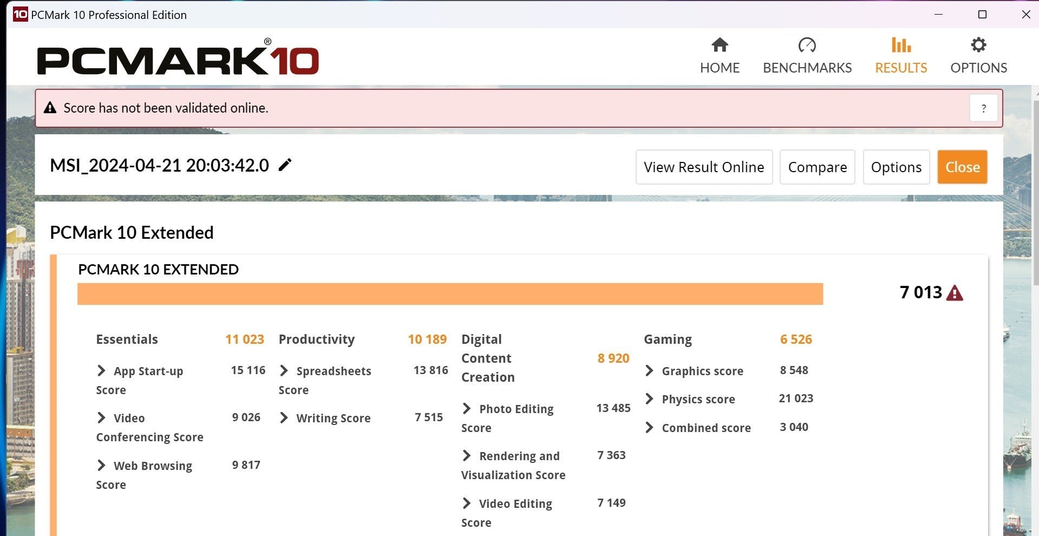Viewport: 1039px width, 536px height.
Task: Expand Graphics score details
Action: pyautogui.click(x=649, y=371)
